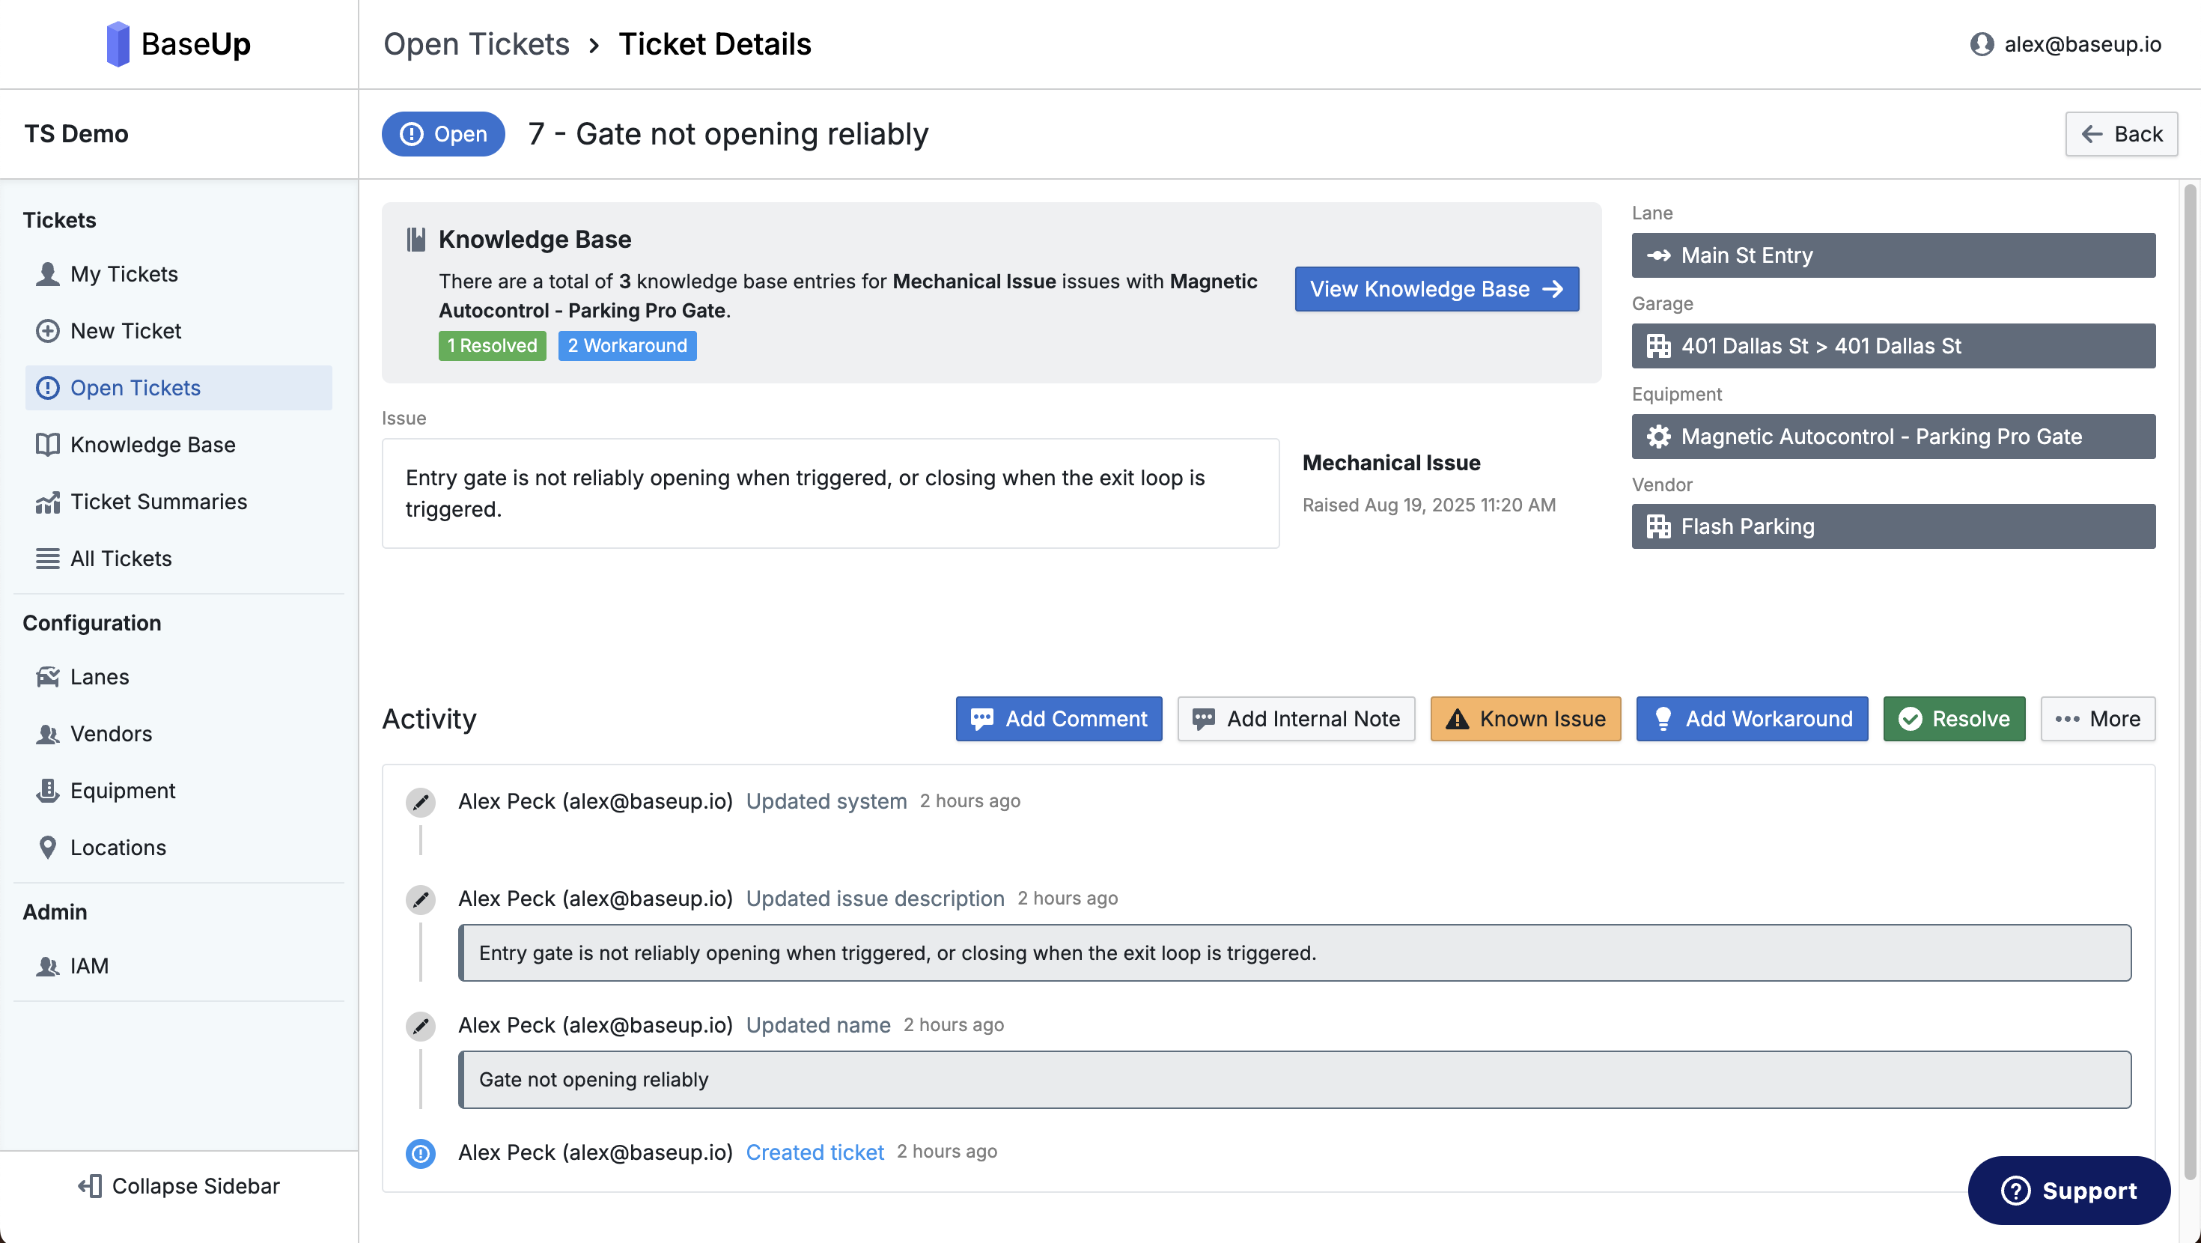Click Add Comment button

[1059, 719]
